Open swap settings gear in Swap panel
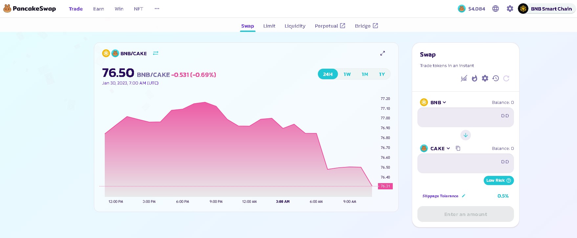This screenshot has height=238, width=577. click(485, 78)
